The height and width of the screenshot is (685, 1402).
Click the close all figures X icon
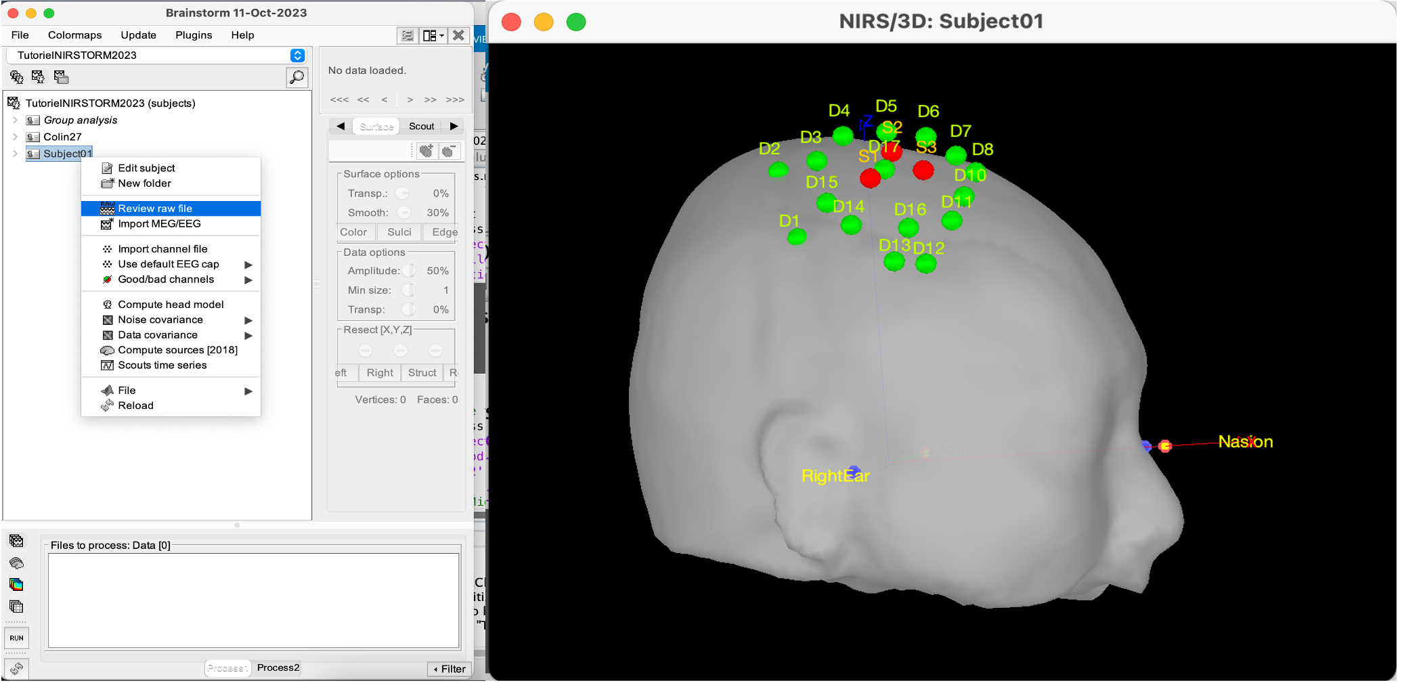pos(459,35)
